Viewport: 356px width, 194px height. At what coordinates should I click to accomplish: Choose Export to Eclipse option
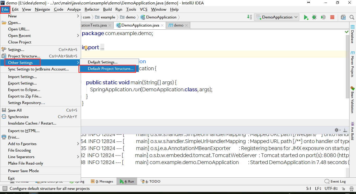tap(40, 90)
